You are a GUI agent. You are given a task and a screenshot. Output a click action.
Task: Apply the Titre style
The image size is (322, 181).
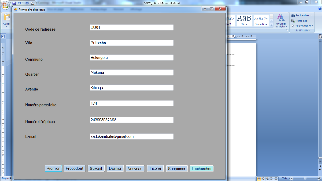244,21
